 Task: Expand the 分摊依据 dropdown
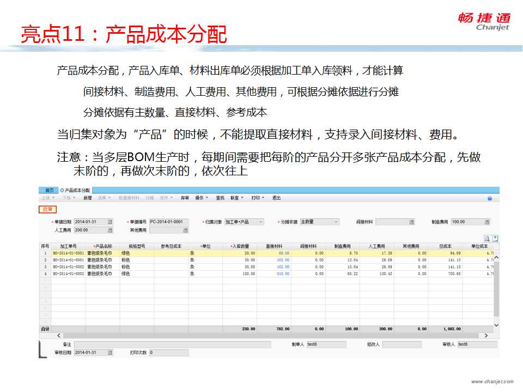click(336, 222)
